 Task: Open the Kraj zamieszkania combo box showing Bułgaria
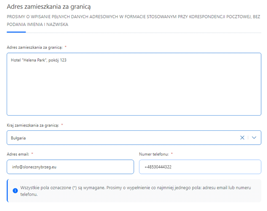tap(134, 137)
